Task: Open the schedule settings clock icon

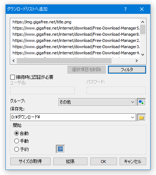Action: pos(60,149)
